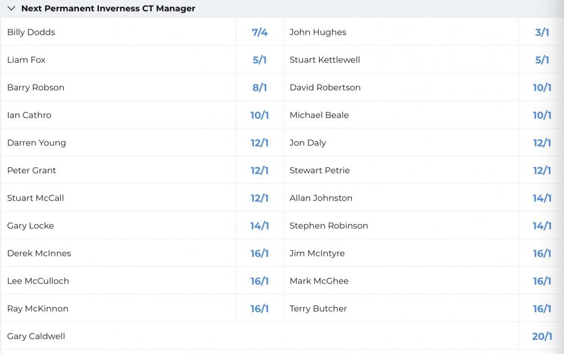Image resolution: width=564 pixels, height=354 pixels.
Task: Select Barry Robson 8/1 odds
Action: pos(259,87)
